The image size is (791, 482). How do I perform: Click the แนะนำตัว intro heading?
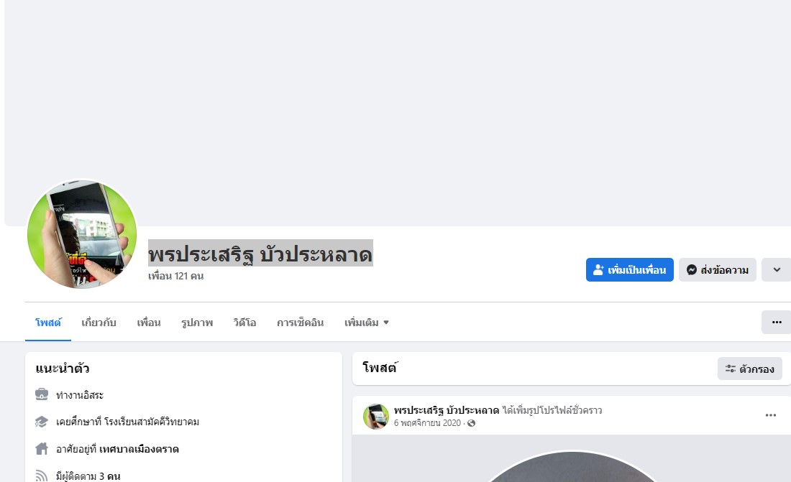(63, 369)
